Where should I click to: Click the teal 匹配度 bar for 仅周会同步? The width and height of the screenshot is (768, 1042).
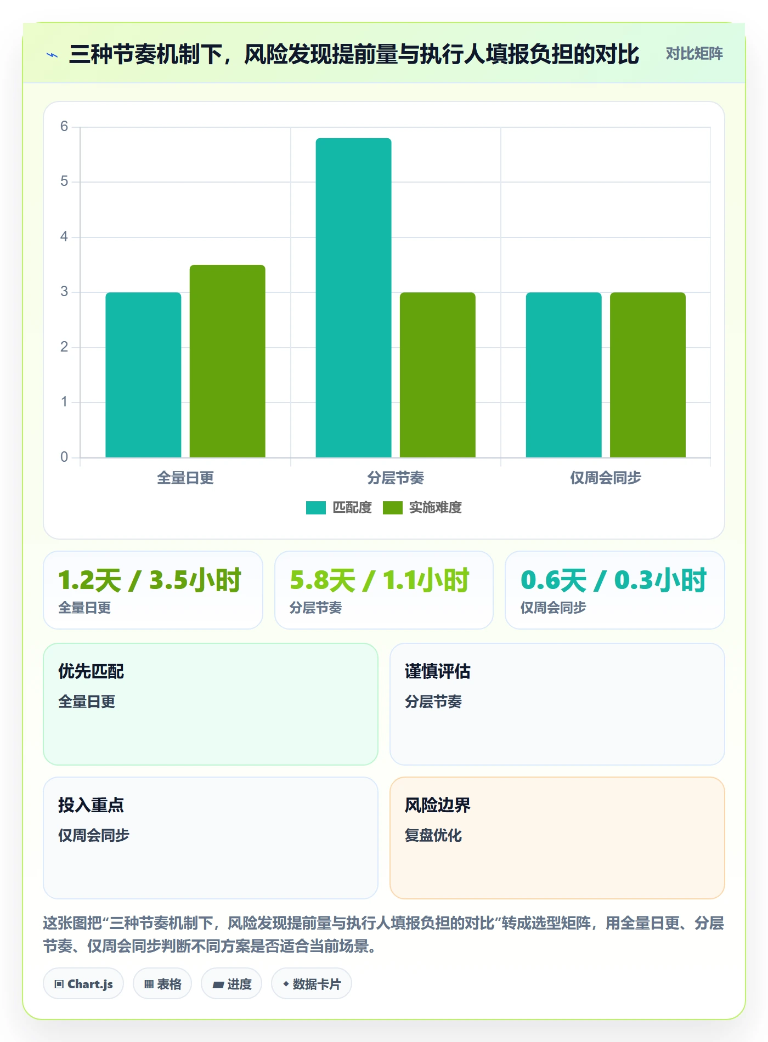pos(564,375)
